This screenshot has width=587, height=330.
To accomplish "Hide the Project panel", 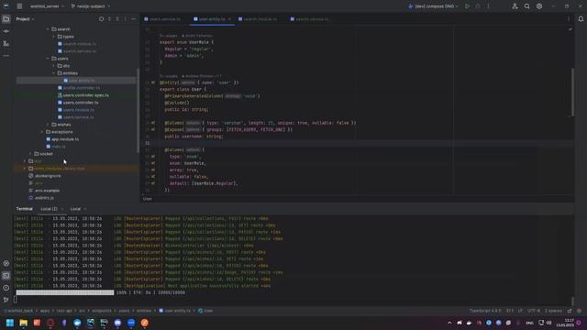I will point(134,19).
